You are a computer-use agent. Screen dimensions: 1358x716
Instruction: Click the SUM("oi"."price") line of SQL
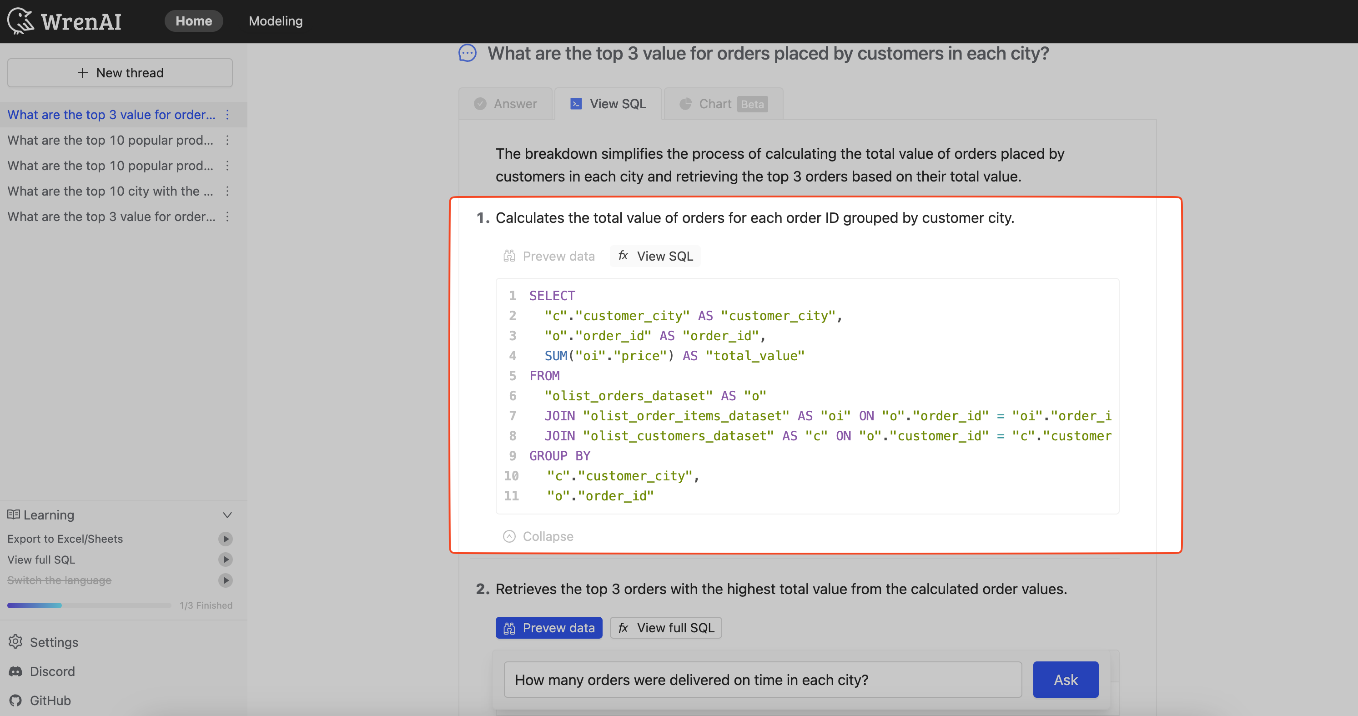[674, 356]
